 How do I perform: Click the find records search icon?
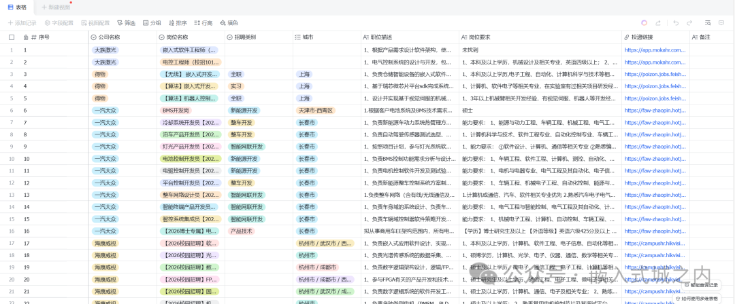pos(708,23)
